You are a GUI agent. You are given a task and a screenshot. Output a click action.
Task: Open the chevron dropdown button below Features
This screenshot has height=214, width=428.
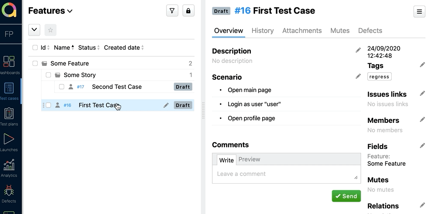click(34, 30)
